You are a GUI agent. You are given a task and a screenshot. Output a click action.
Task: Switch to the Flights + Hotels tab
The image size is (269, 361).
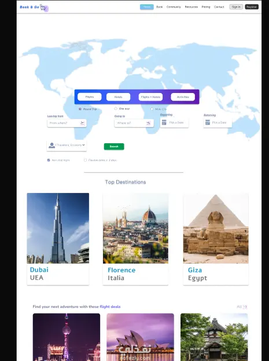coord(150,97)
